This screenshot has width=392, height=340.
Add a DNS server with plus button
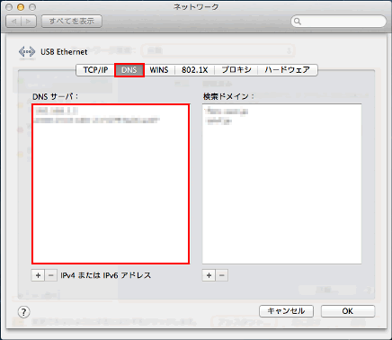tap(38, 275)
